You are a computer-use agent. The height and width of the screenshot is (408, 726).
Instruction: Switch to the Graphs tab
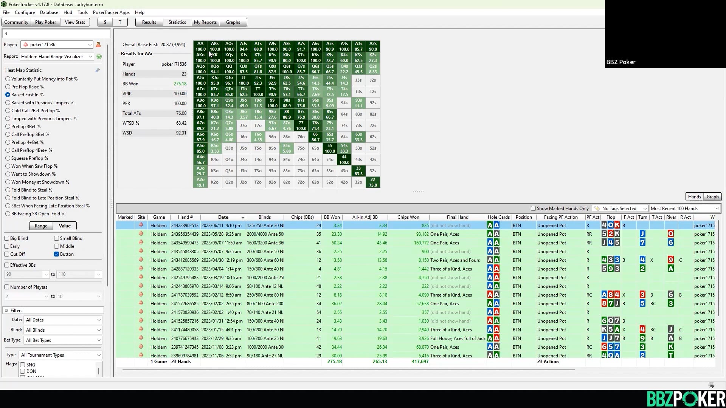point(233,22)
